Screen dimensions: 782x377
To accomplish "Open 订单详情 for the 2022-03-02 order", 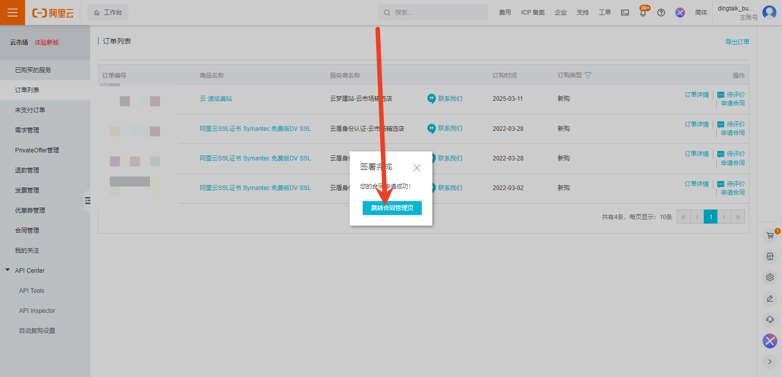I will coord(697,184).
